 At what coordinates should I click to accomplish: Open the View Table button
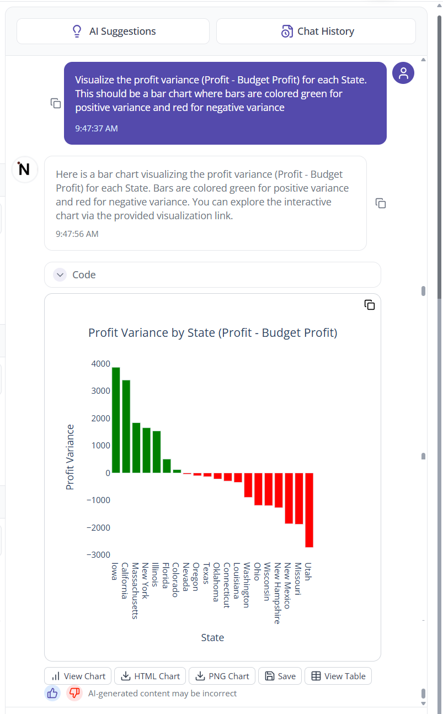coord(338,676)
